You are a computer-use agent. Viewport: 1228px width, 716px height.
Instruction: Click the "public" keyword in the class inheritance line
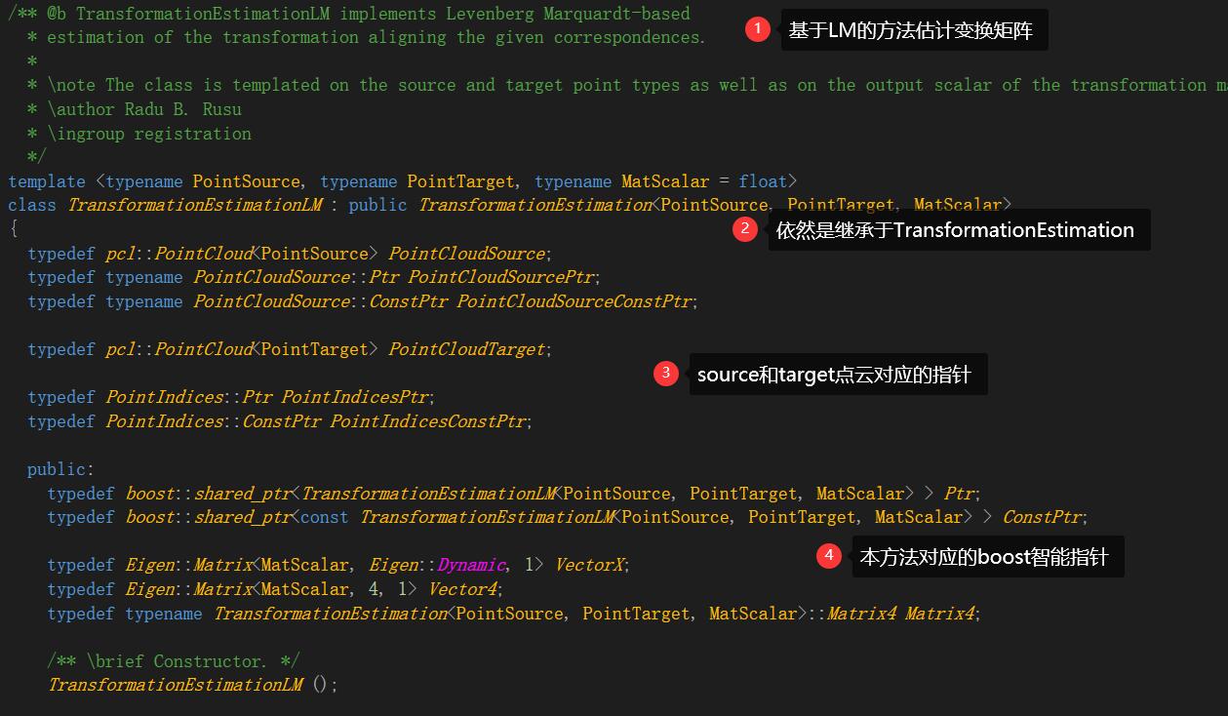pos(377,205)
